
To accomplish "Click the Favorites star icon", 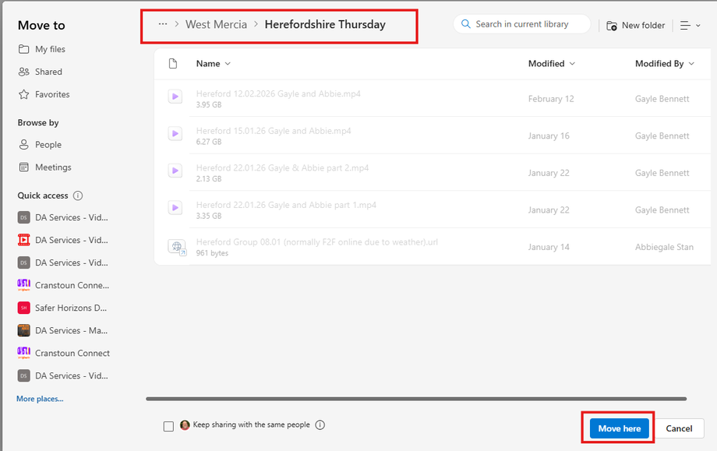I will pyautogui.click(x=24, y=94).
